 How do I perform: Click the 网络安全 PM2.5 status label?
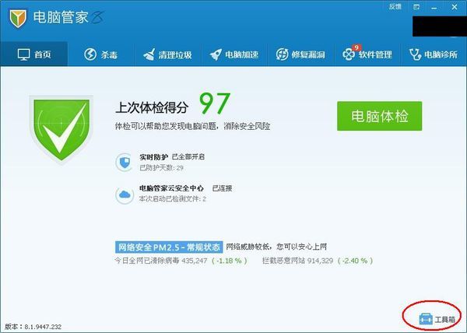pos(169,247)
